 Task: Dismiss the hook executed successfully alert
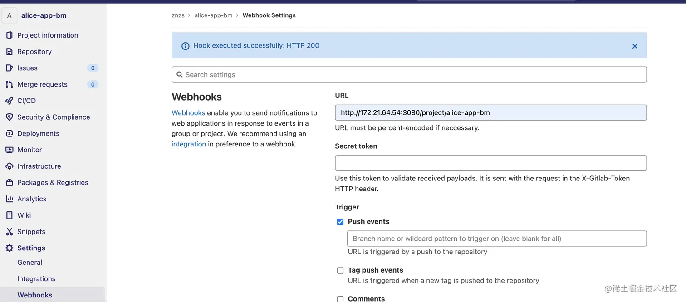pos(635,46)
